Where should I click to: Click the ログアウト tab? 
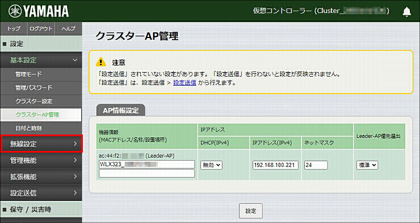click(x=41, y=28)
